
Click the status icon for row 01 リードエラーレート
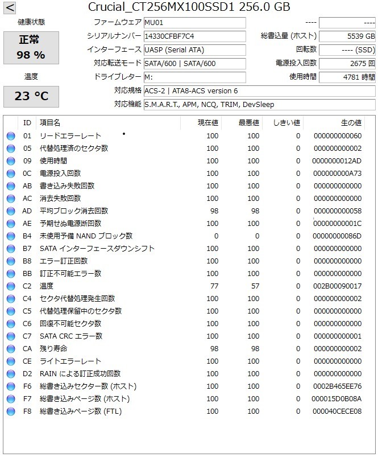tap(11, 136)
